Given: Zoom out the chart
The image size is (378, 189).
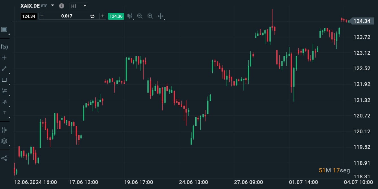Looking at the screenshot, I should click(x=140, y=16).
